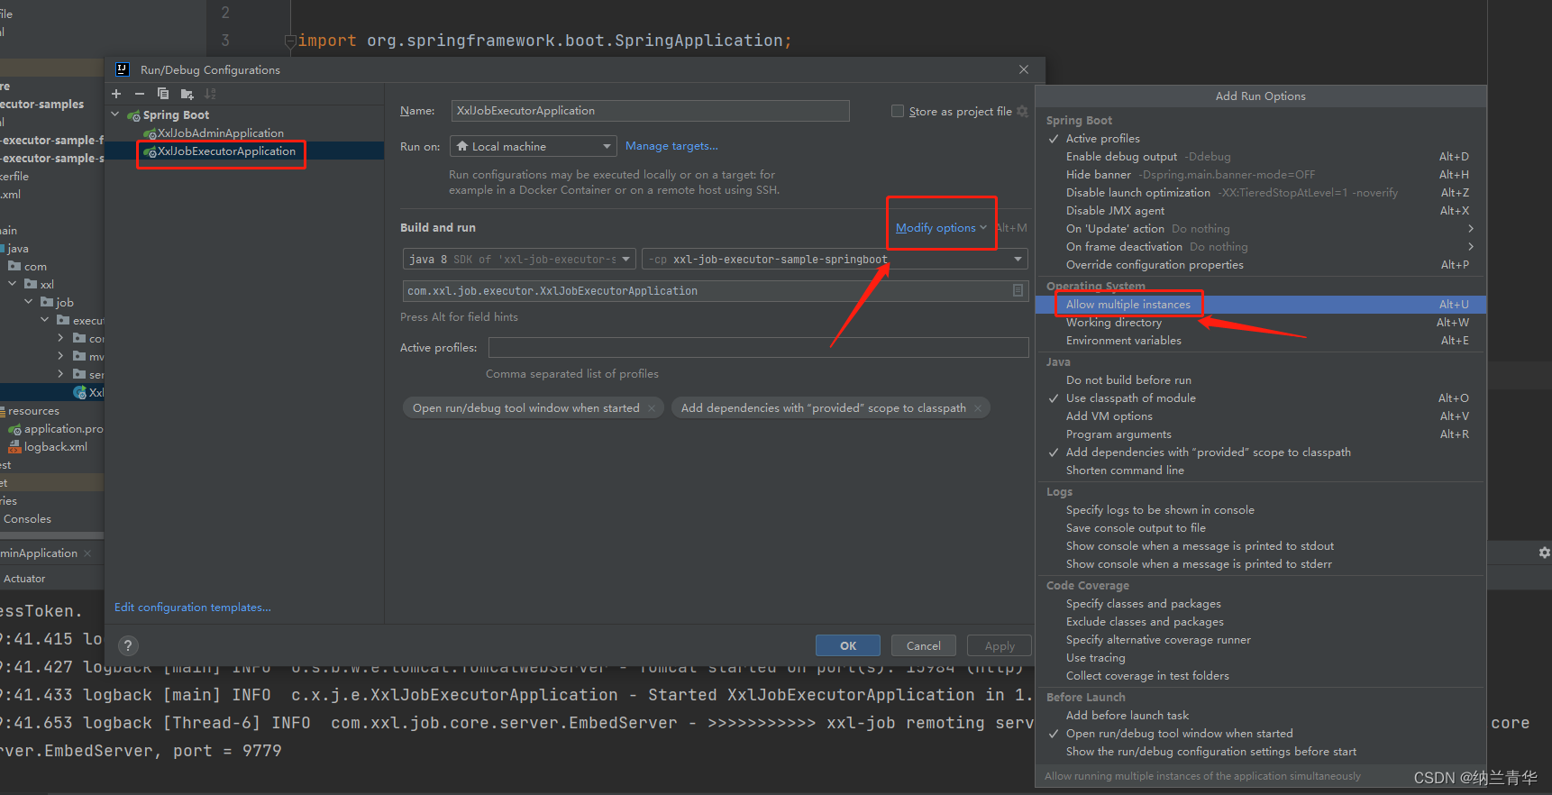Switch to the Actuator tab
Screen dimensions: 1552x795
[24, 579]
